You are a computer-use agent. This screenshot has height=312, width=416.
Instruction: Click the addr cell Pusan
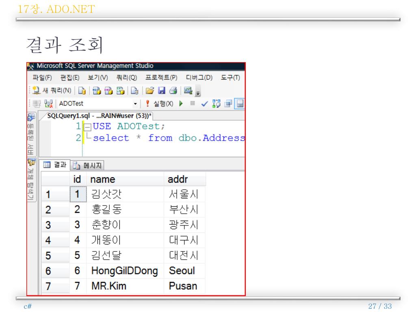[x=185, y=286]
